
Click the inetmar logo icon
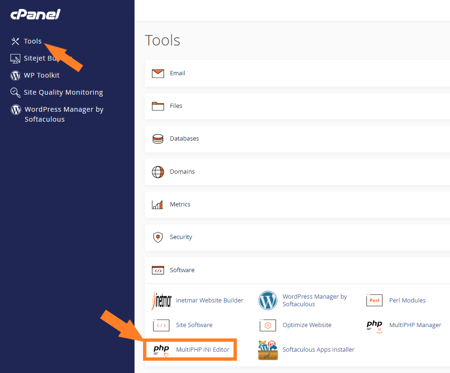[161, 301]
